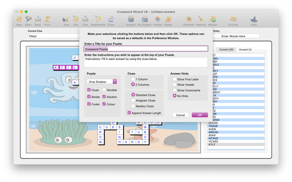Select ARROW in the word list
This screenshot has height=182, width=292.
[236, 132]
